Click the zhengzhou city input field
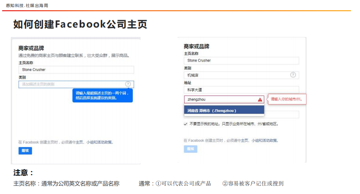 point(224,99)
